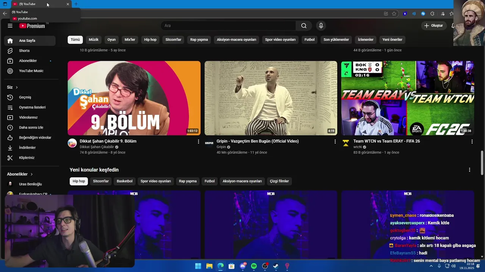
Task: Select the Müzik filter chip
Action: coord(94,40)
